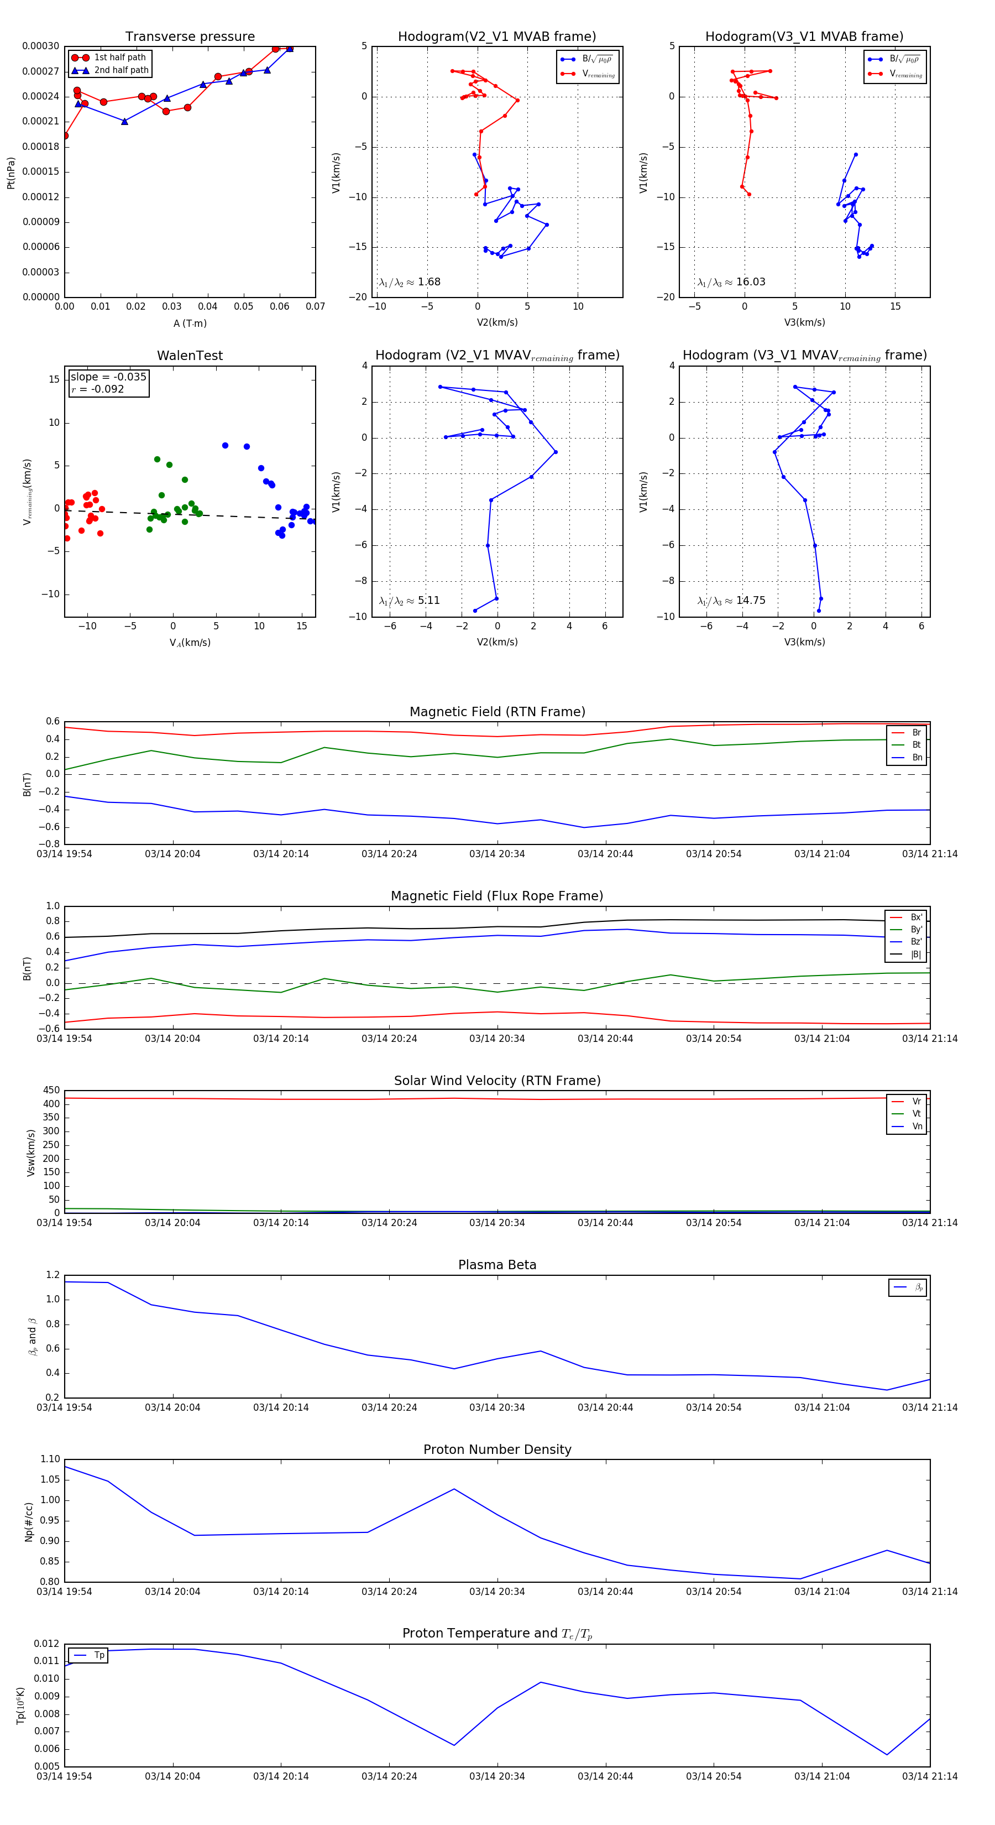Click the Tp legend entry

click(88, 1656)
